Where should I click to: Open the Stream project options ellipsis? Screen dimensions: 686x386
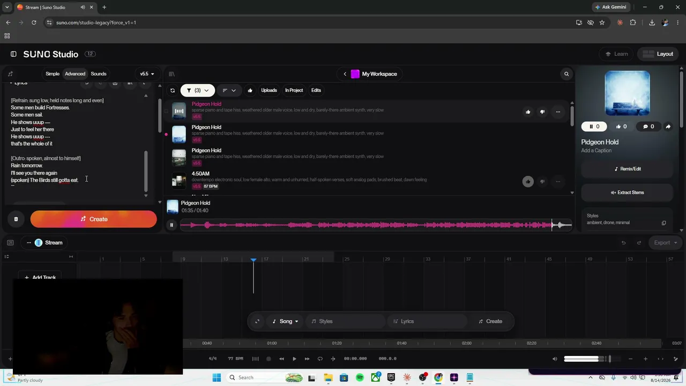[29, 243]
